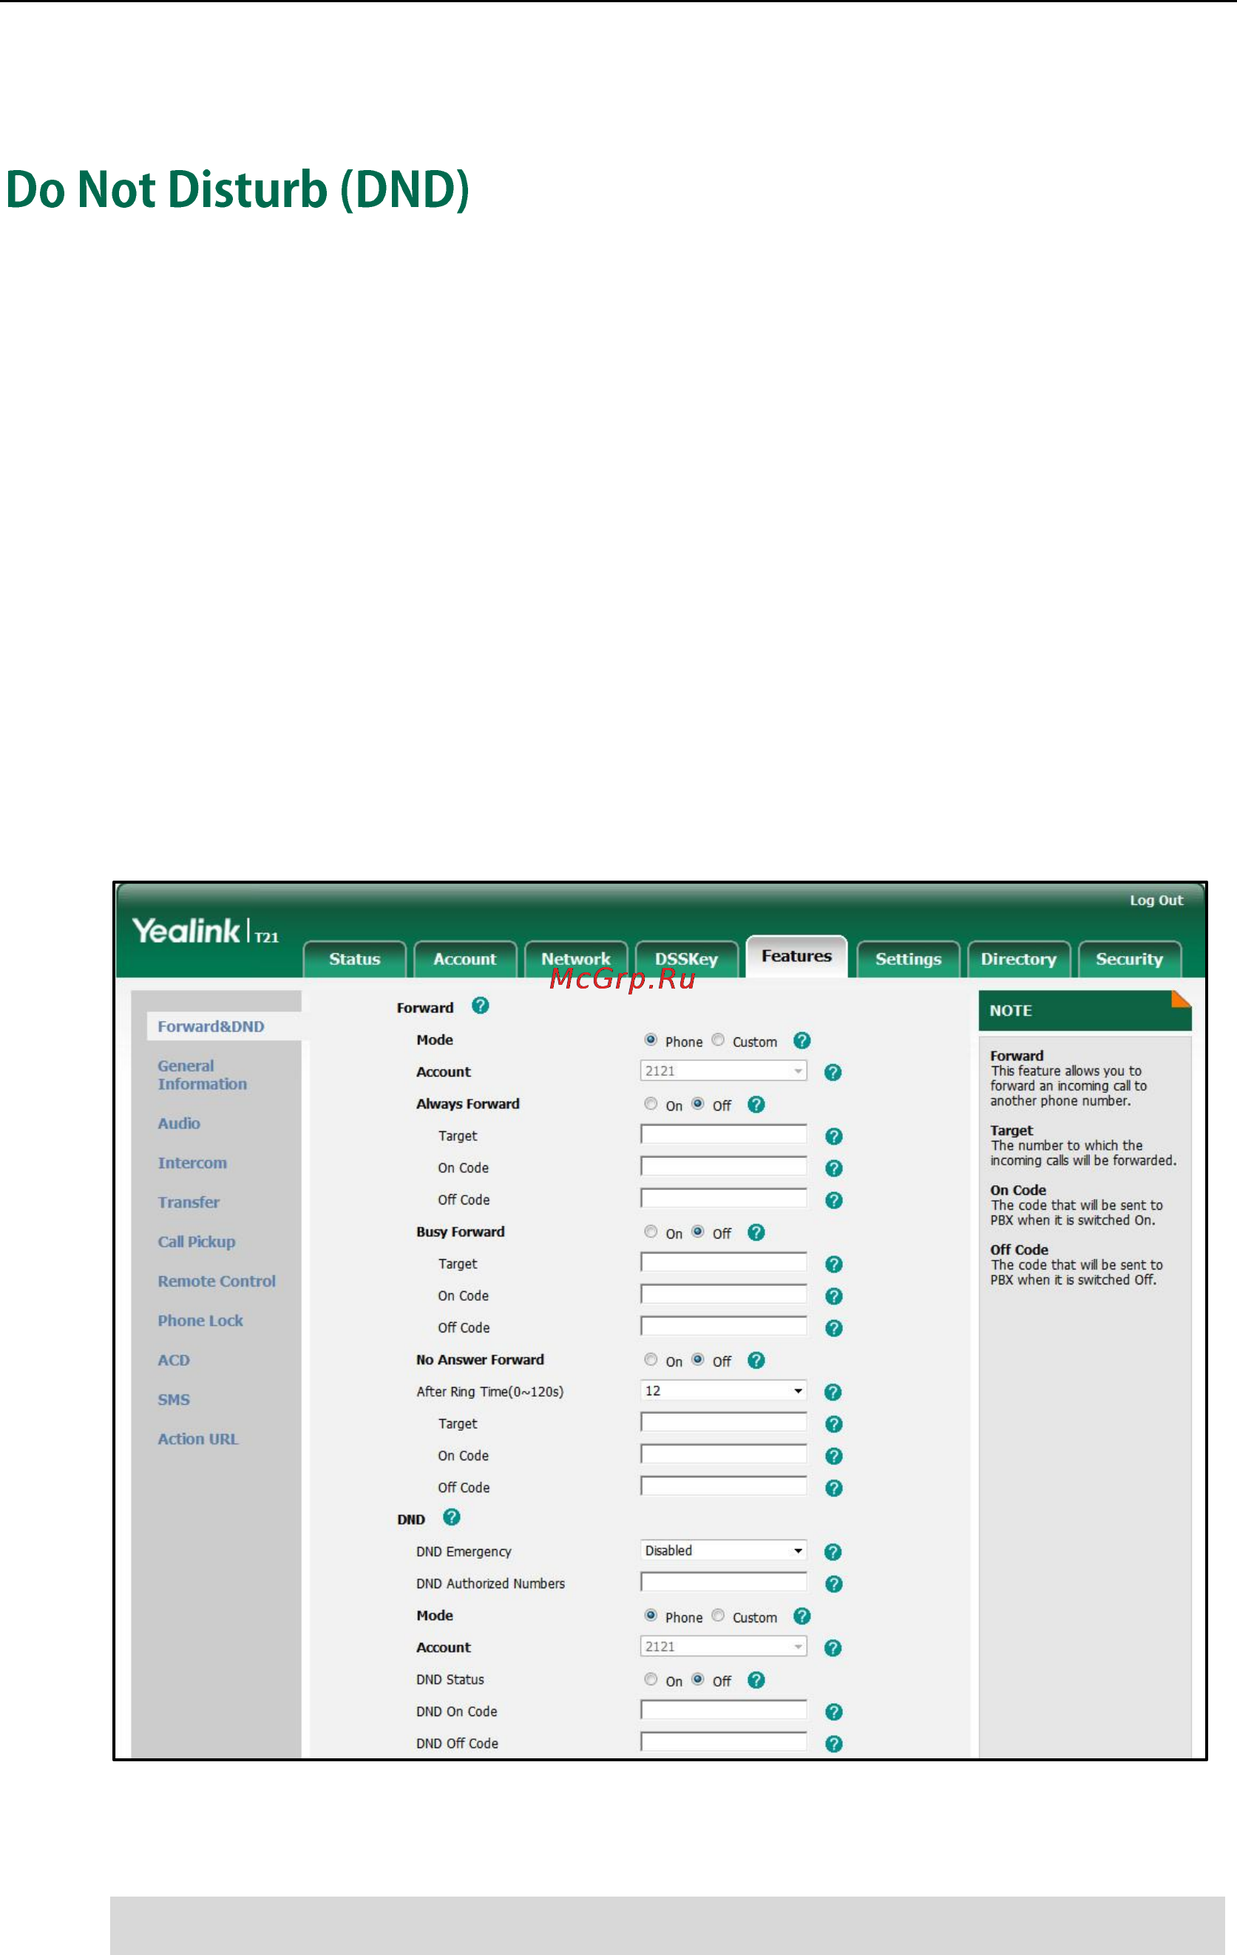Open help icon for No Answer Off Code

click(833, 1488)
